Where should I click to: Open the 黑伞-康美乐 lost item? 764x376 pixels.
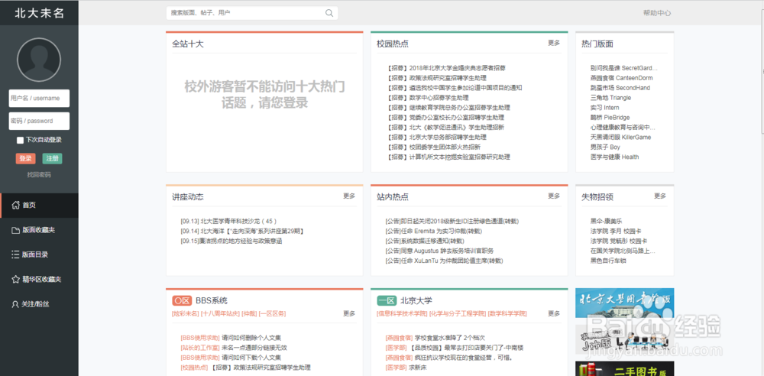(606, 222)
